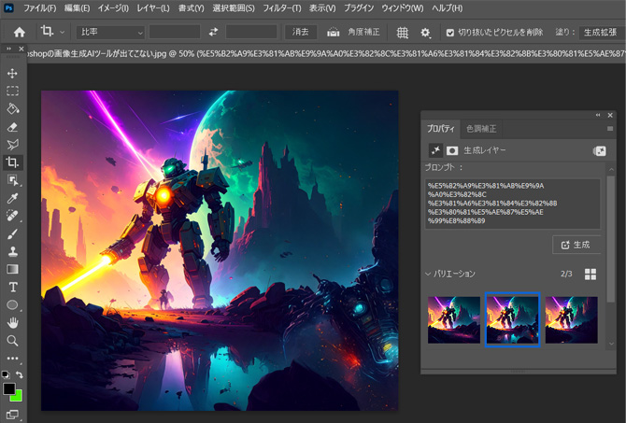Click the 消去 clear button
This screenshot has height=423, width=626.
[x=301, y=32]
